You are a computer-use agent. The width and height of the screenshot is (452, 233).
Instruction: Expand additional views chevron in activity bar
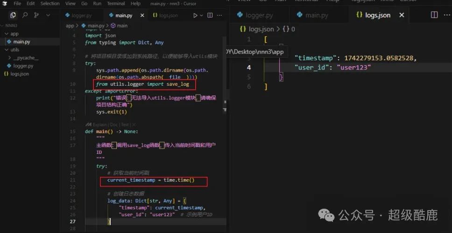(x=49, y=15)
